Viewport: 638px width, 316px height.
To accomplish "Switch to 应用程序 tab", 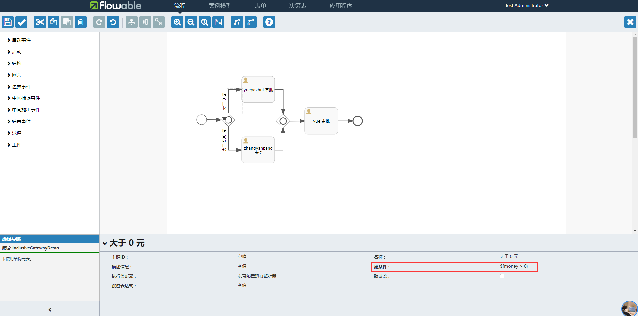I will tap(341, 6).
